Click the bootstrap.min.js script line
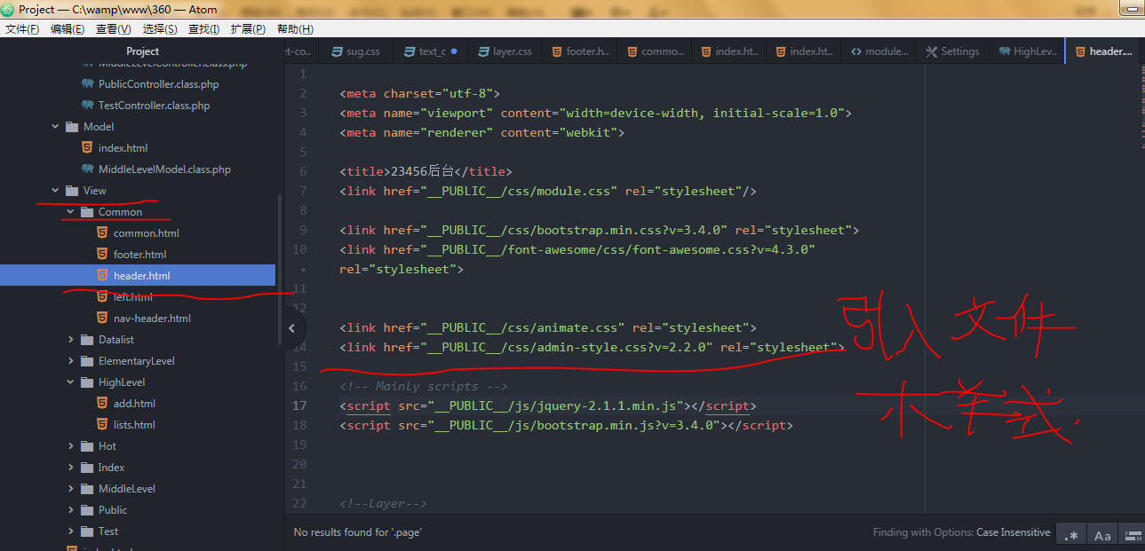 [x=566, y=425]
